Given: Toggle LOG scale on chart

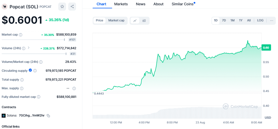Looking at the screenshot, I should 260,21.
